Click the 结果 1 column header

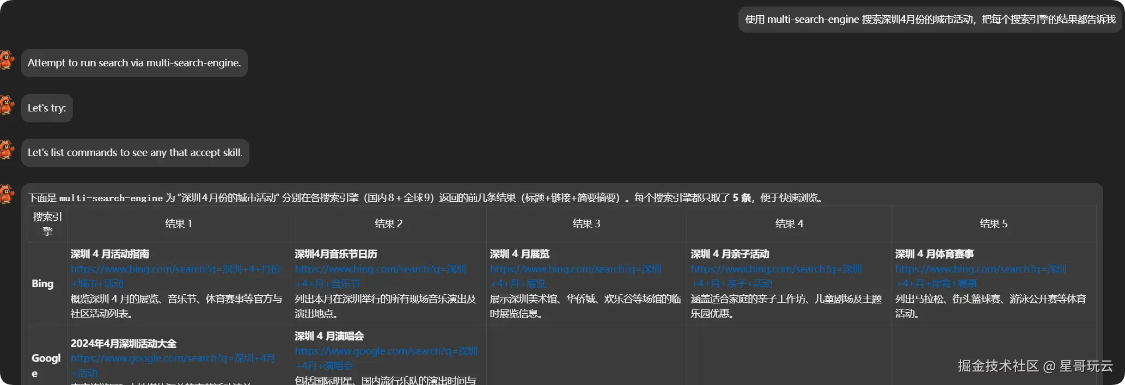click(x=179, y=224)
